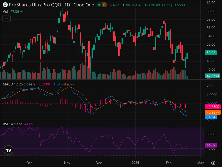Click the Feb date on time axis
Viewport: 222px width, 167px height.
[x=169, y=163]
